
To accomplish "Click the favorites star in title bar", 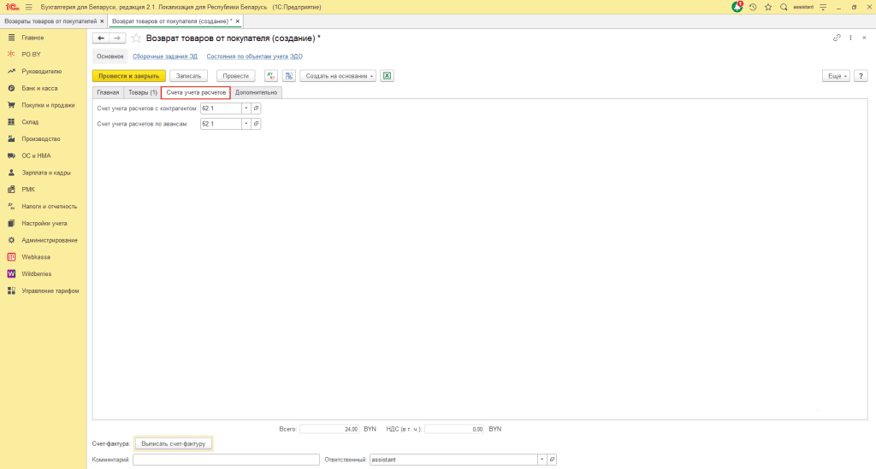I will click(768, 7).
